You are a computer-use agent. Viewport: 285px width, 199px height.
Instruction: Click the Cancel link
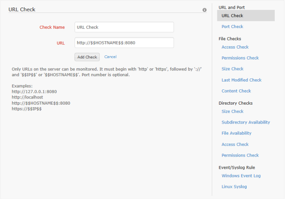click(x=110, y=57)
